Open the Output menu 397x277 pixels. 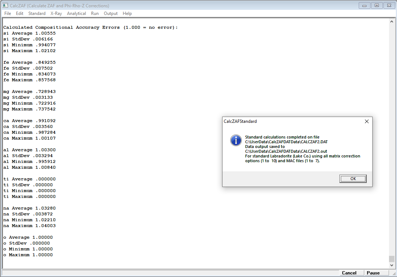point(111,13)
